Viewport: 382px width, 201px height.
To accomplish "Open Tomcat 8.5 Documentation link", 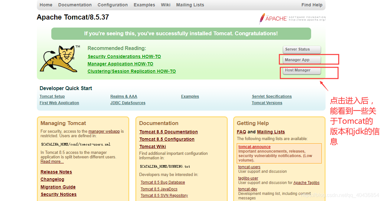I will click(169, 132).
